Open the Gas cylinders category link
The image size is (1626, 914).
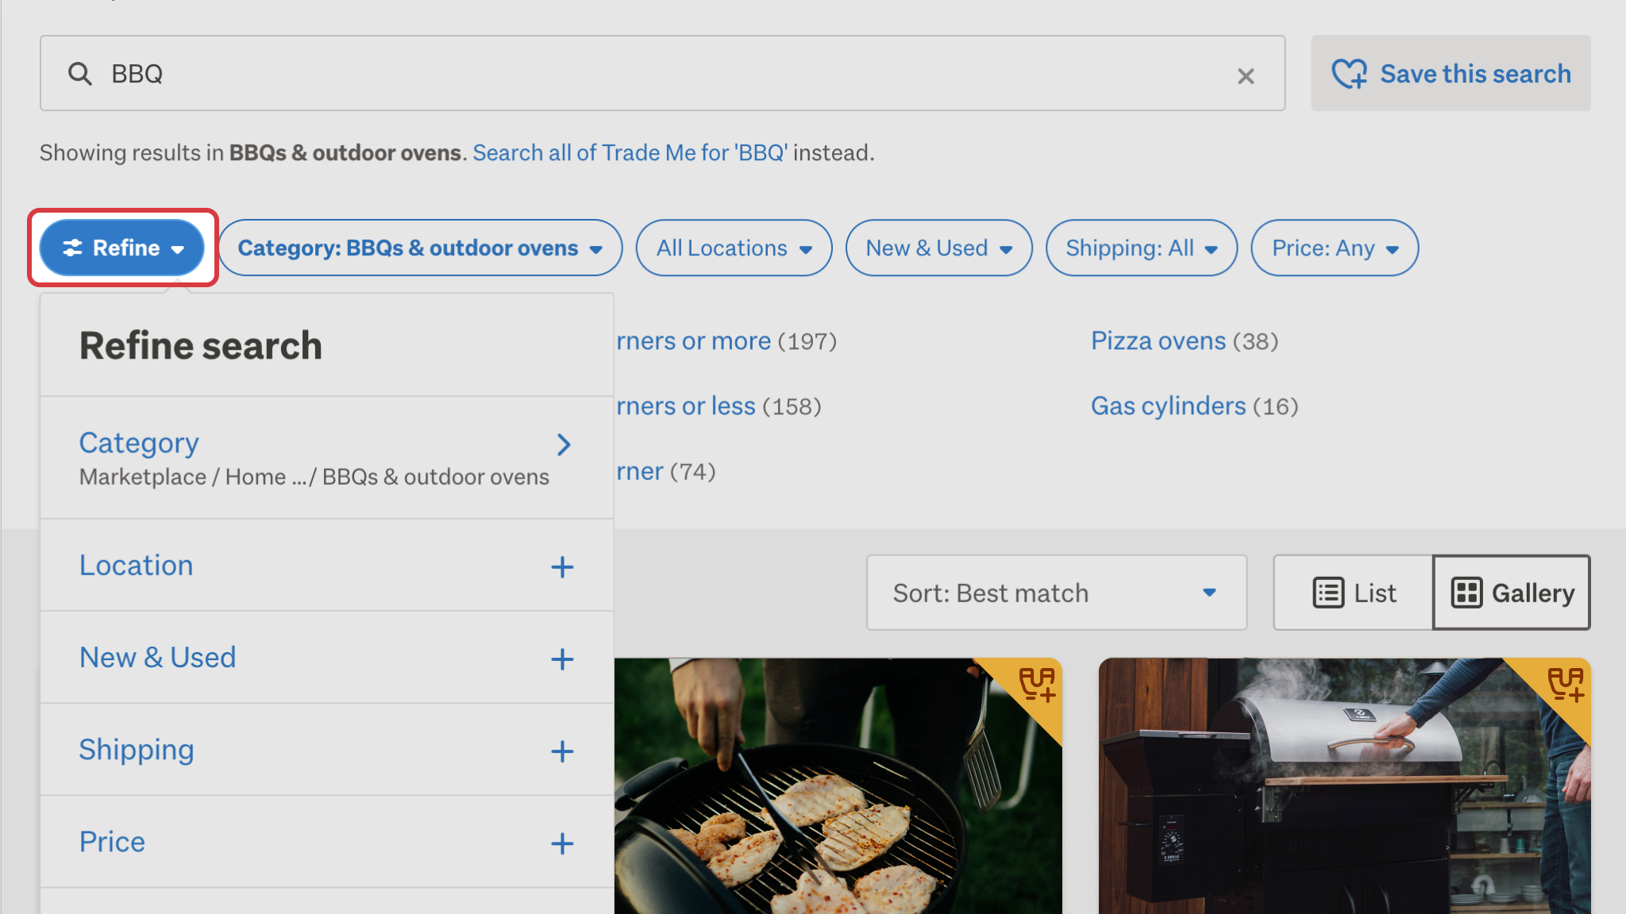tap(1168, 406)
